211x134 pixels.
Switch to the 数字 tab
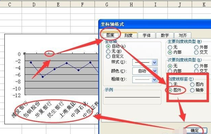coord(165,35)
